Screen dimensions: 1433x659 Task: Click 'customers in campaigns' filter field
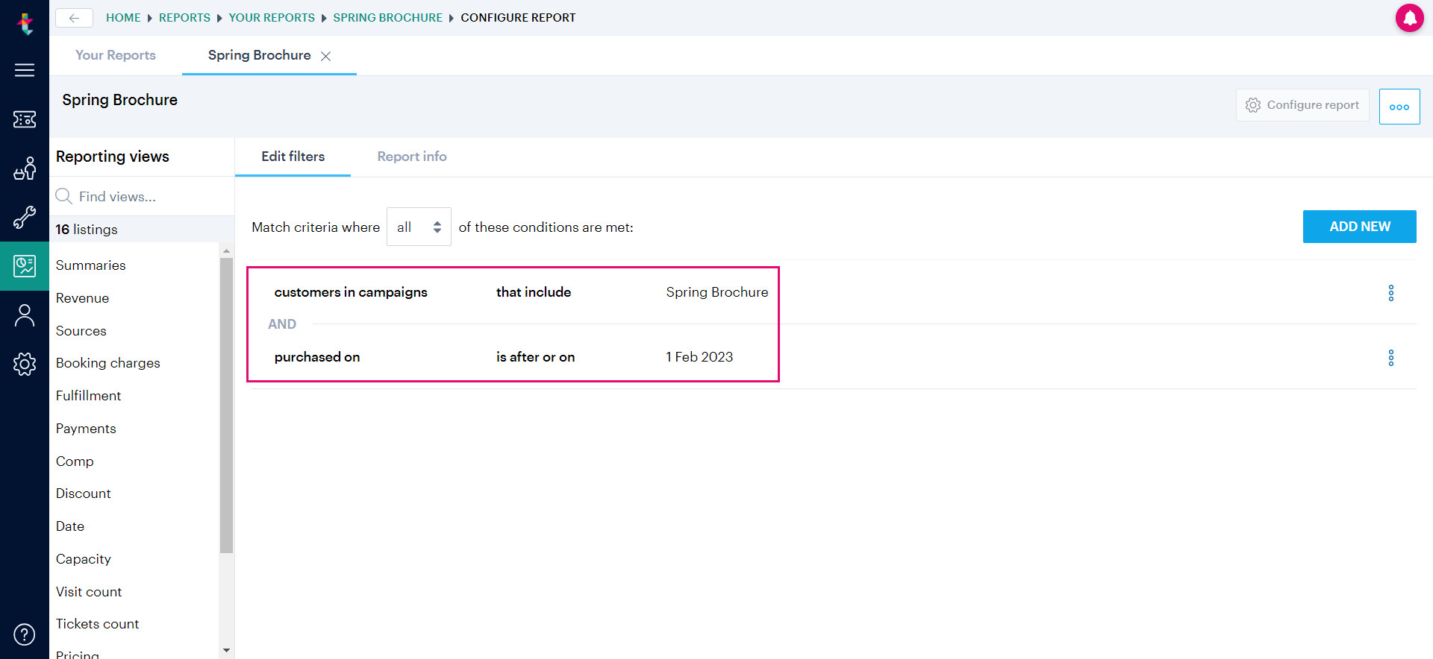point(351,292)
